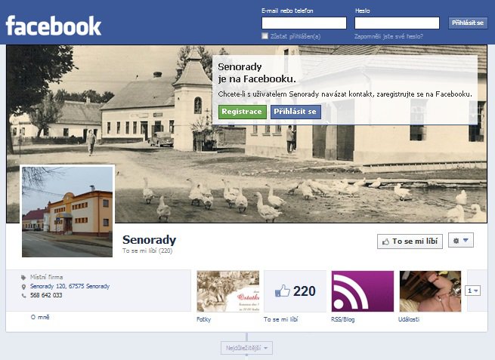Click the To se mi líbí like button
The height and width of the screenshot is (360, 495).
tap(410, 242)
